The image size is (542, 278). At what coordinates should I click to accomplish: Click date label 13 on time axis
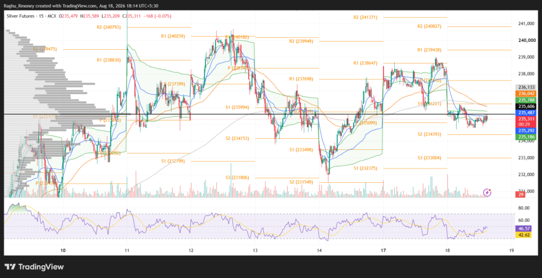point(255,250)
